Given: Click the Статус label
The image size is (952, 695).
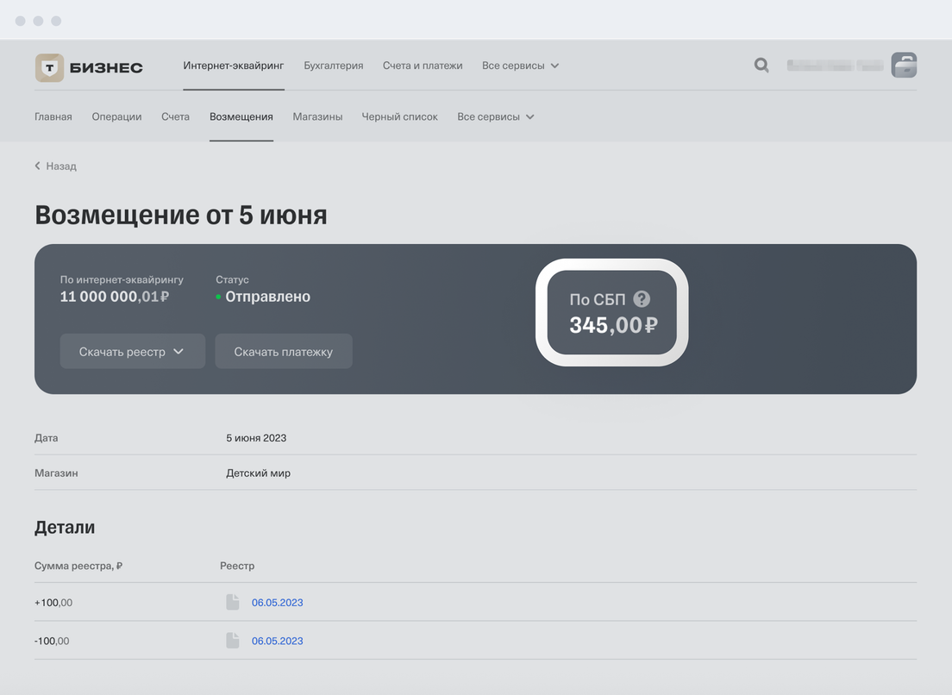Looking at the screenshot, I should point(232,279).
